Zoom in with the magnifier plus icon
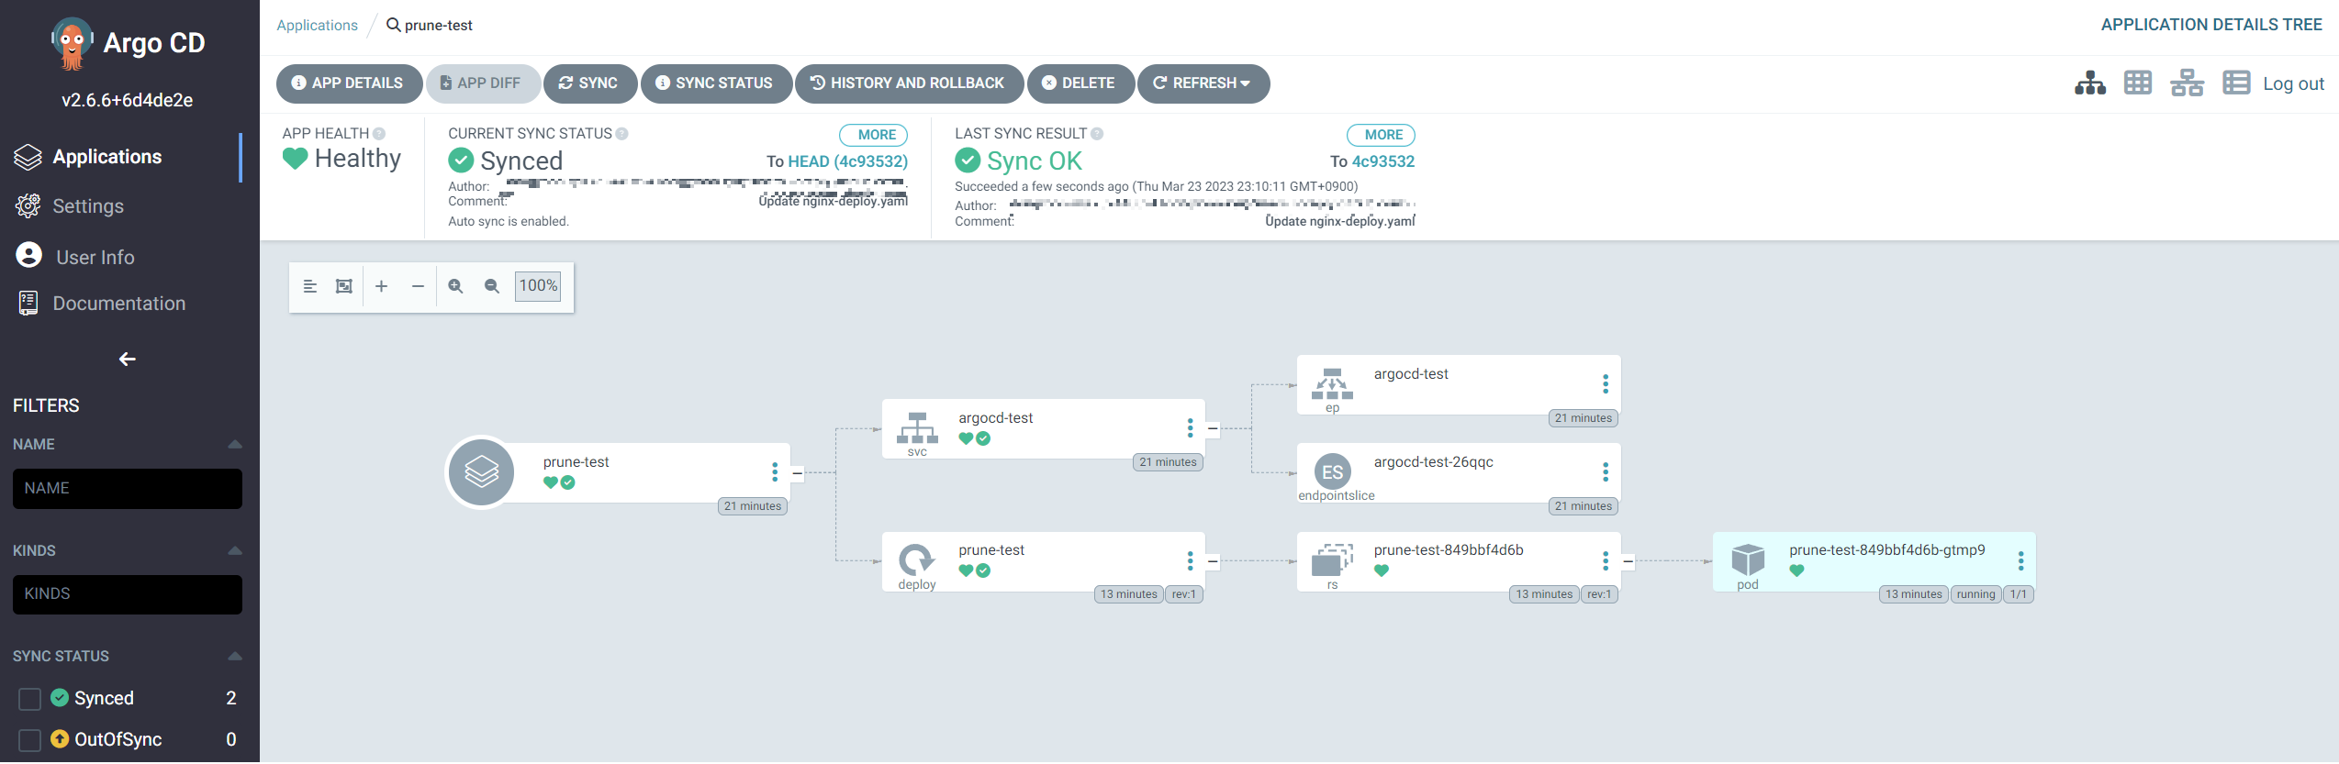 [x=455, y=286]
